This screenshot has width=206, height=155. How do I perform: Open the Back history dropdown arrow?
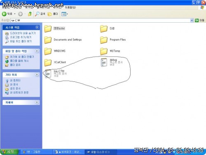[15, 14]
